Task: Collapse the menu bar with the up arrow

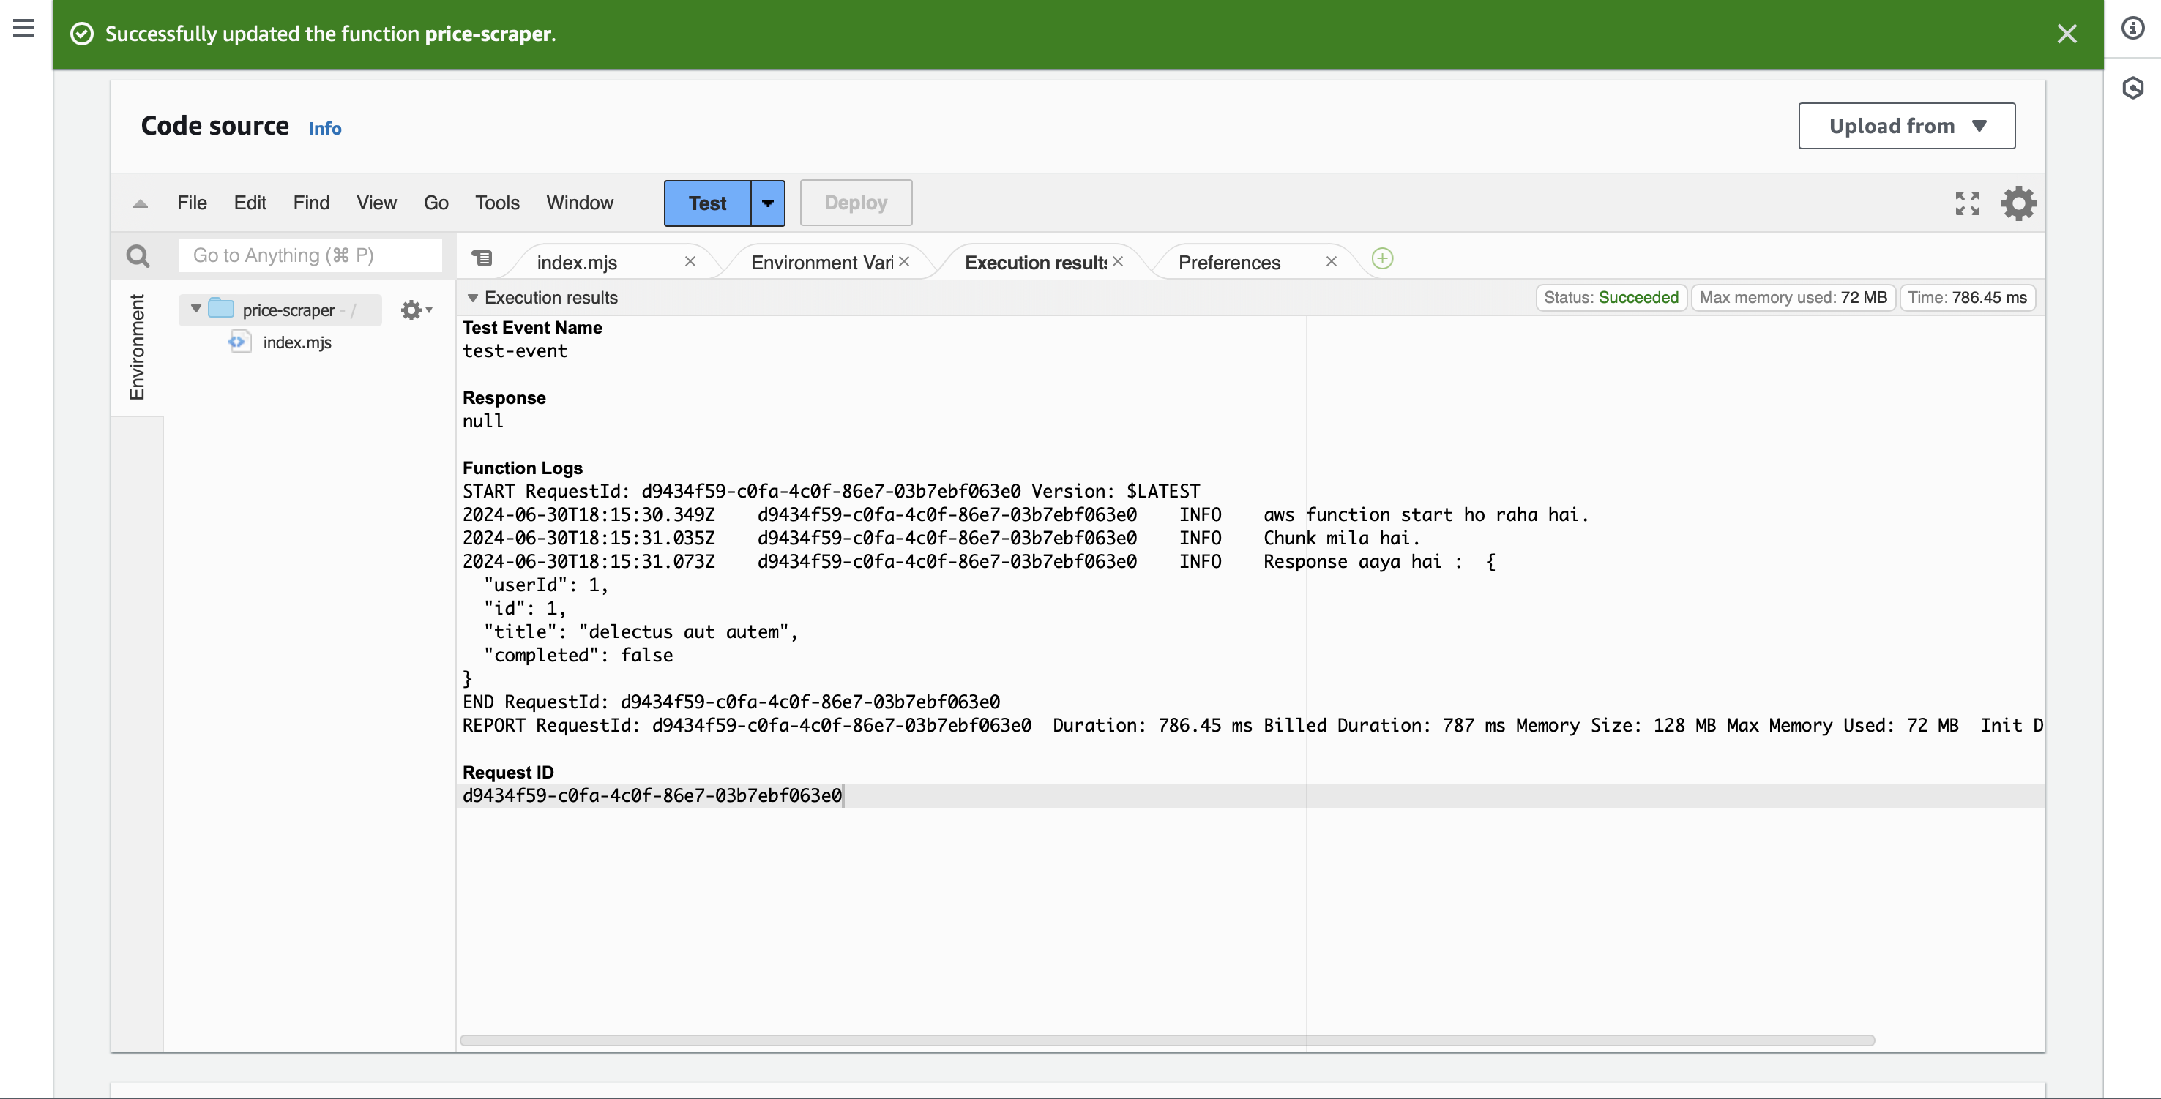Action: (x=140, y=203)
